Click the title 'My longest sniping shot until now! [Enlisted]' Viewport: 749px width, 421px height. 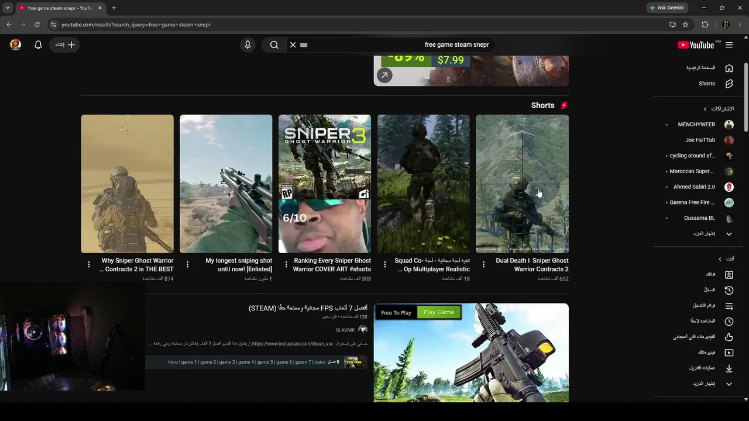click(x=239, y=265)
